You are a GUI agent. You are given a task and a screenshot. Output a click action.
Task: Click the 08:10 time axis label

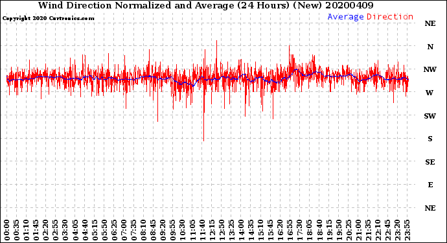coord(144,230)
